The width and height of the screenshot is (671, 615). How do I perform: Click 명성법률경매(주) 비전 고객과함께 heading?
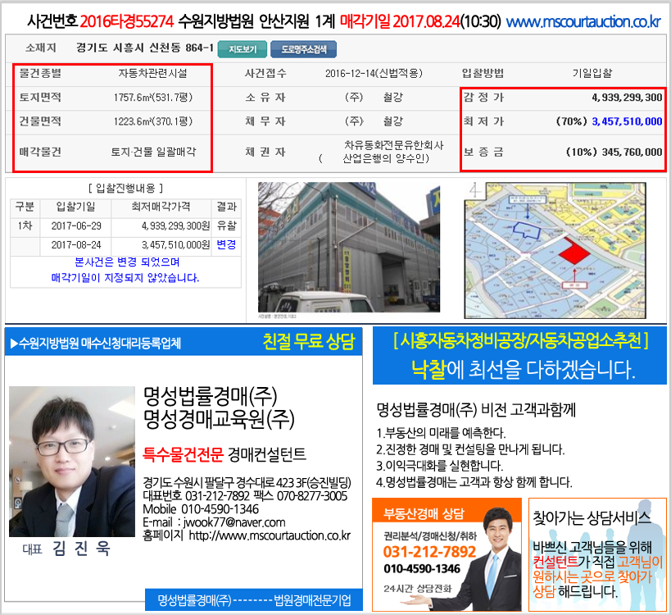tap(476, 410)
